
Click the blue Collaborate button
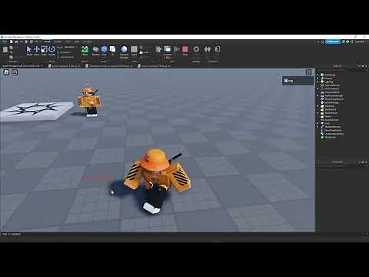(x=333, y=42)
